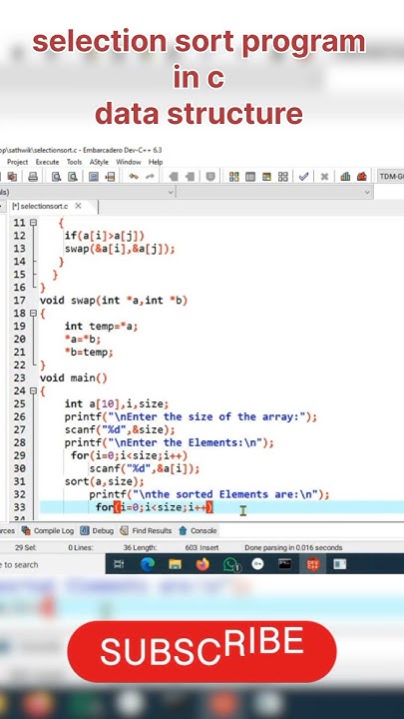Collapse the swap function fold at line 18
The image size is (404, 719).
coord(33,314)
